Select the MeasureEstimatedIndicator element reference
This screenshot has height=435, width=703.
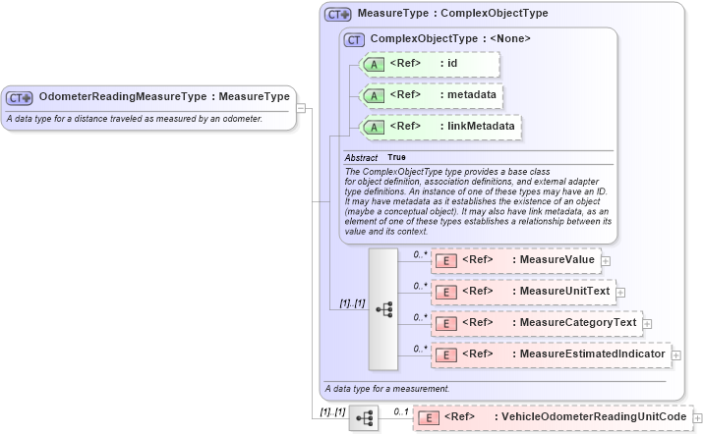[x=552, y=354]
